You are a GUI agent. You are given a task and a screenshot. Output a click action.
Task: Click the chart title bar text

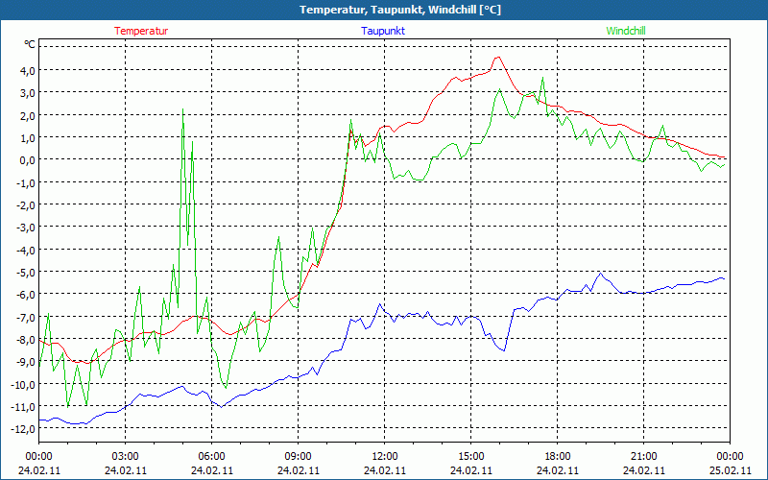coord(400,10)
